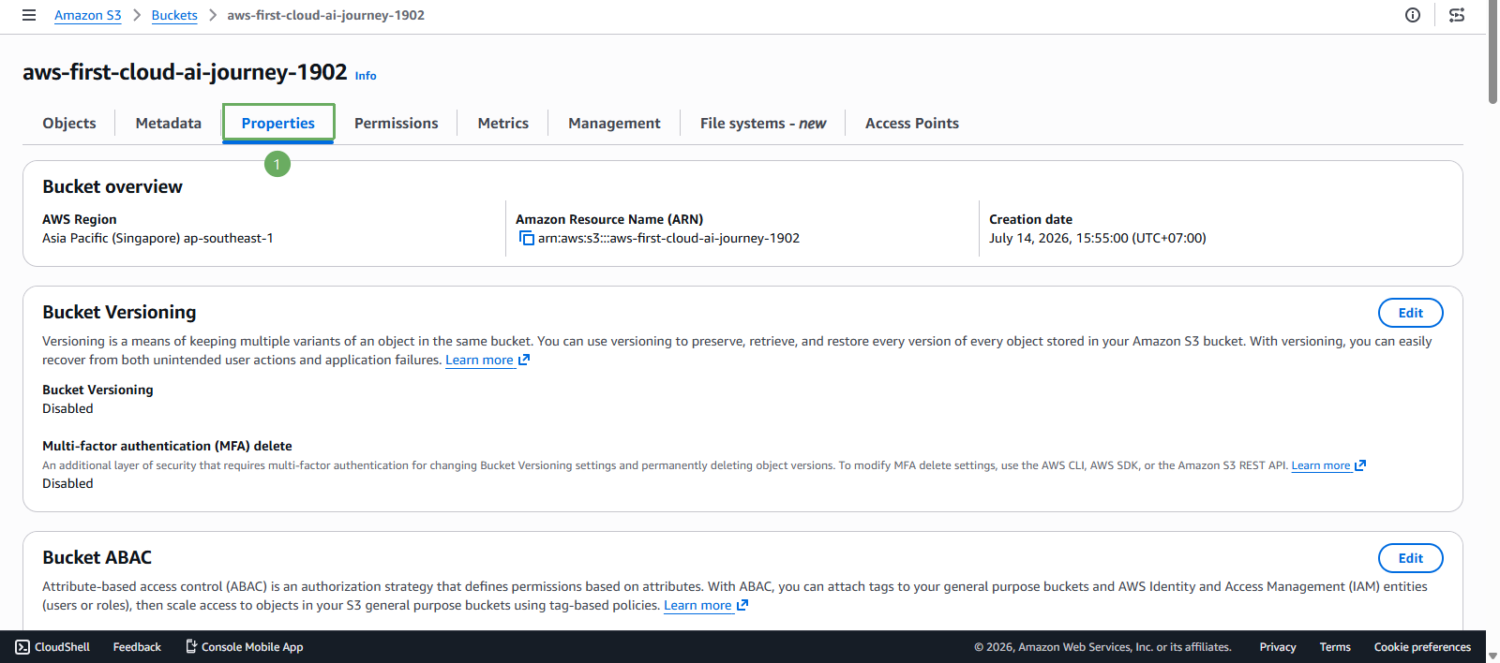Switch to the Objects tab
Viewport: 1500px width, 663px height.
tap(69, 123)
